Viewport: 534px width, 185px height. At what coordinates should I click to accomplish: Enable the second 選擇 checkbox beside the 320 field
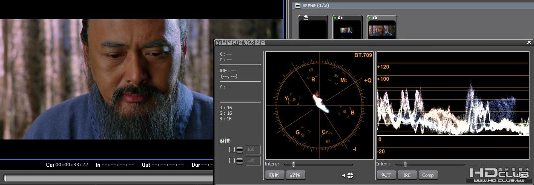[x=232, y=161]
